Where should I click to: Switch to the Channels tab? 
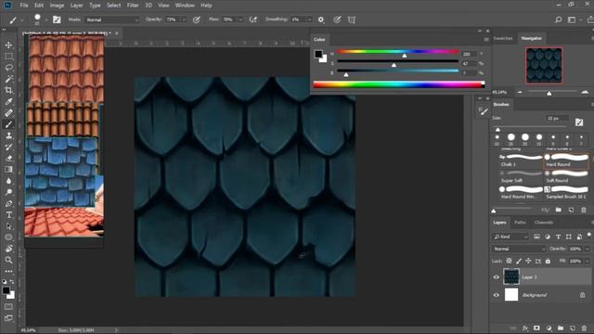click(x=544, y=223)
